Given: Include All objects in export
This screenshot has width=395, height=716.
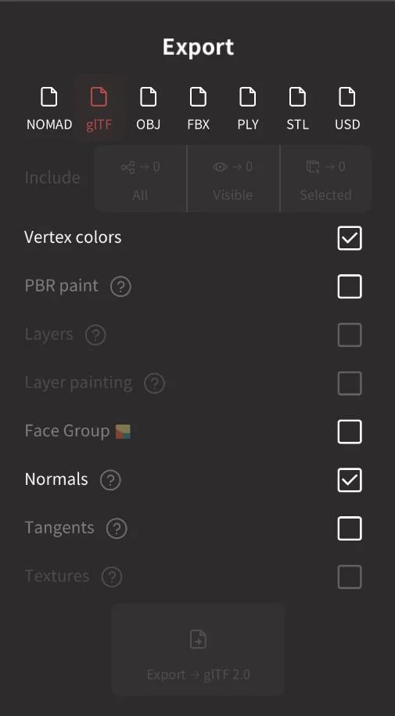Looking at the screenshot, I should 140,179.
